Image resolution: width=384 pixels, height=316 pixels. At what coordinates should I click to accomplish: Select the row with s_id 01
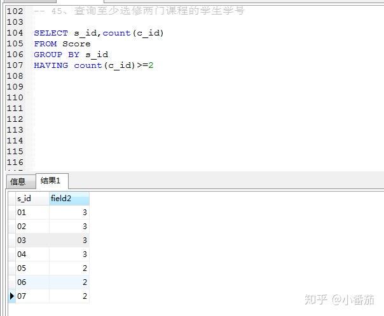(49, 212)
